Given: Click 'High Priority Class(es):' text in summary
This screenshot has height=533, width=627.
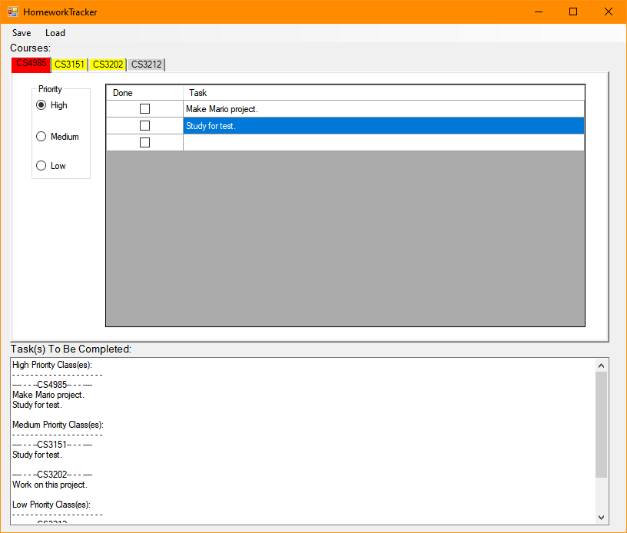Looking at the screenshot, I should click(52, 365).
